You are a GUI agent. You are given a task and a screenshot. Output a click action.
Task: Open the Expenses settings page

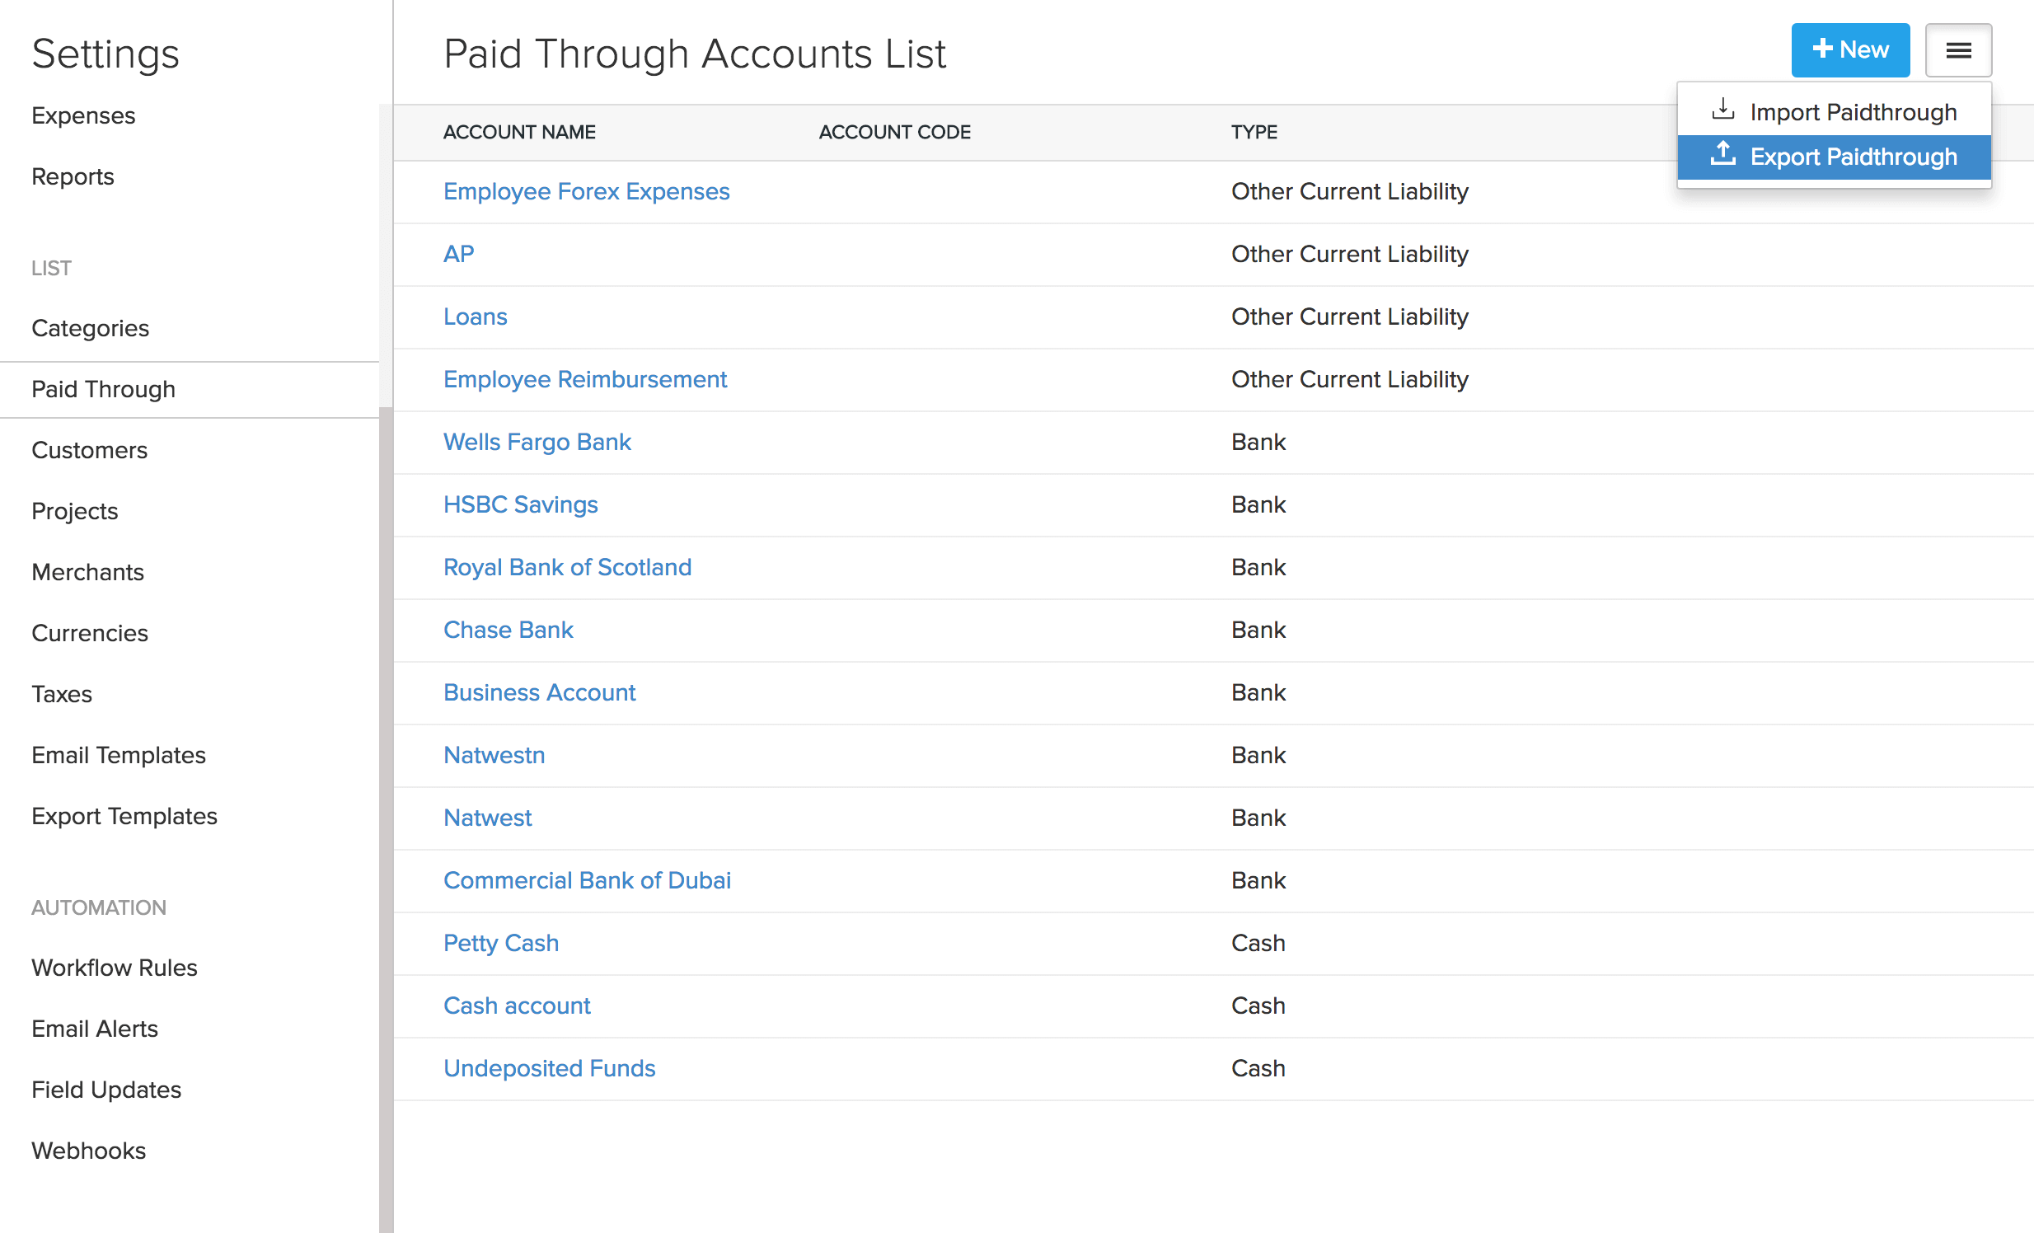coord(83,115)
